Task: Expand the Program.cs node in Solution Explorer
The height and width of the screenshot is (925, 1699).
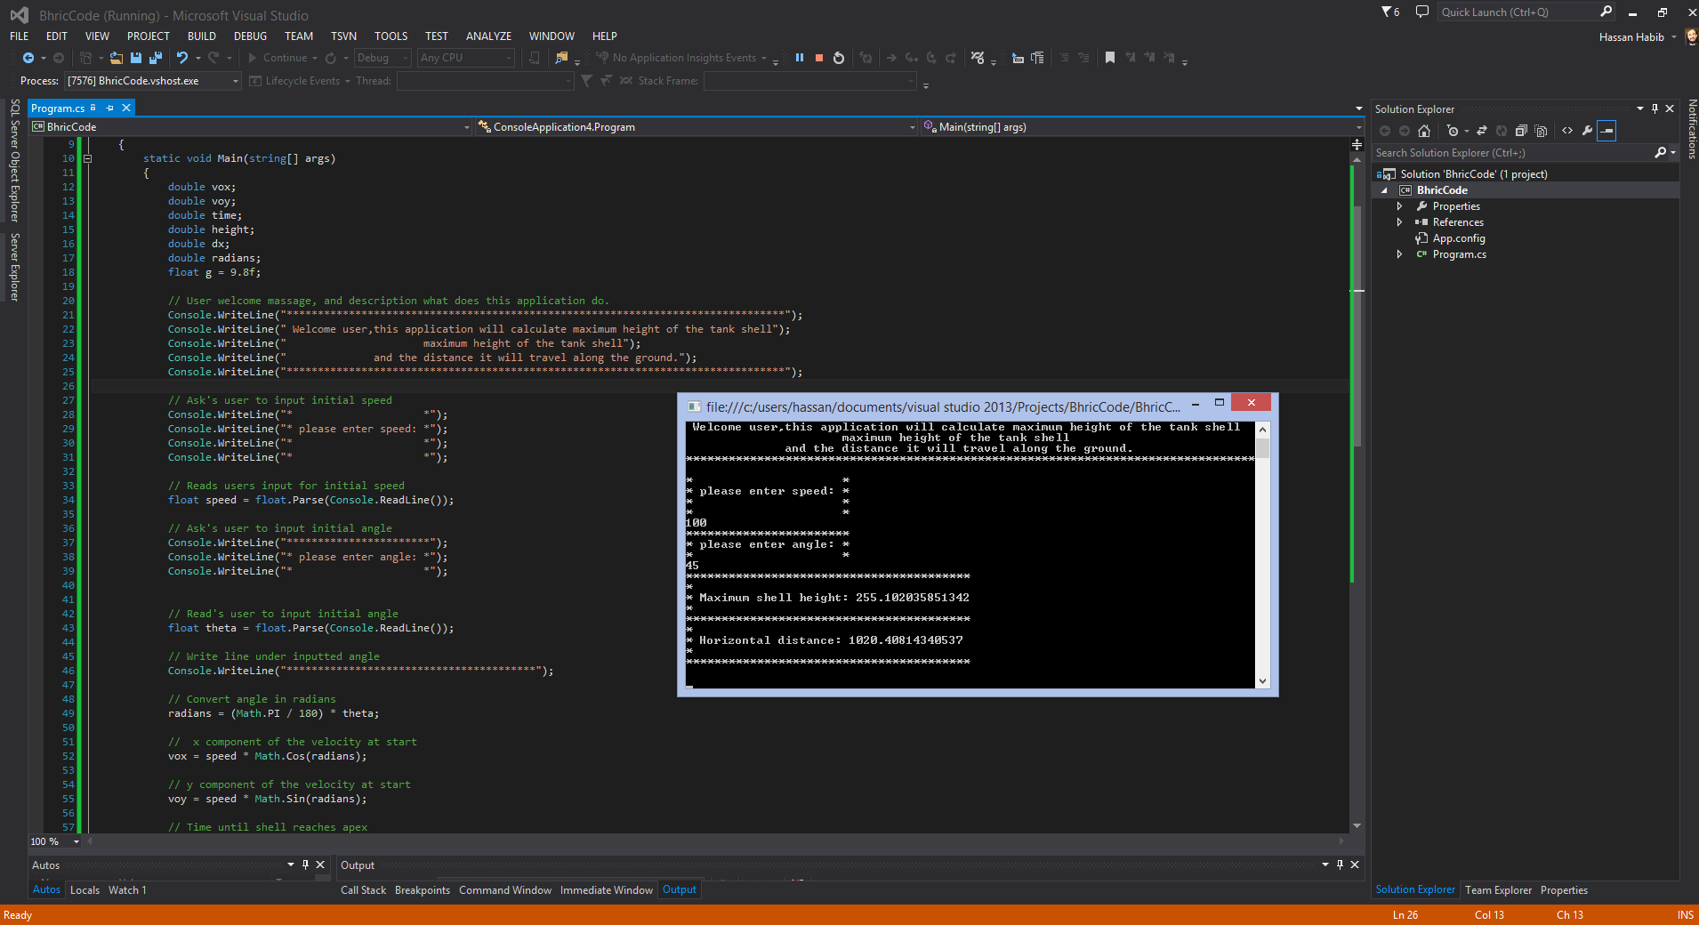Action: 1399,254
